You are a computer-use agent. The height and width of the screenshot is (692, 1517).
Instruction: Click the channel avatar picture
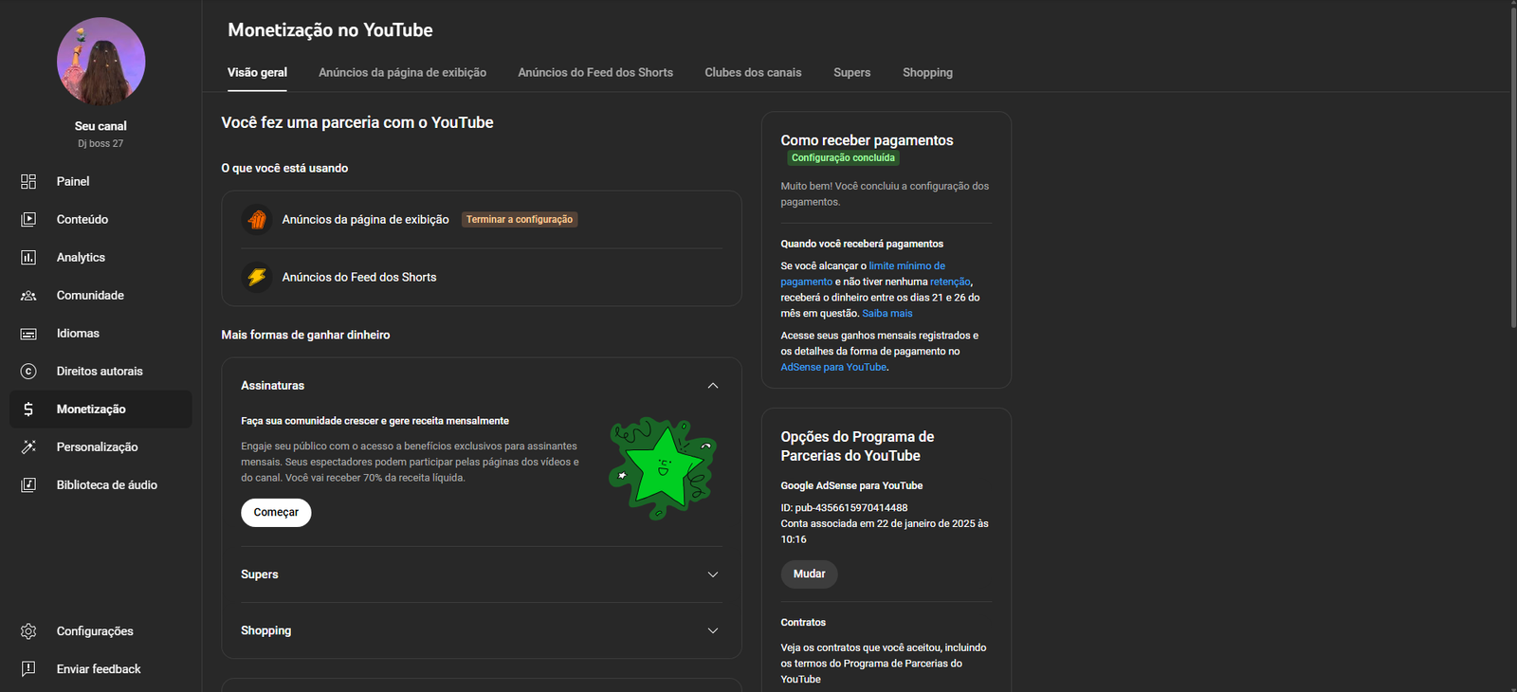point(101,61)
